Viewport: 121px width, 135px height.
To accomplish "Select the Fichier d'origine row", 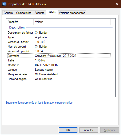I will point(59,79).
